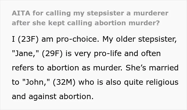Click the phrase 'quite religious'

pyautogui.click(x=151, y=82)
